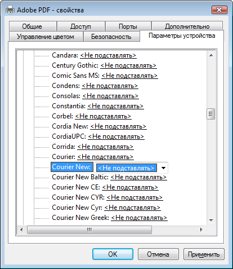This screenshot has width=233, height=269.
Task: Click the Courier substitution value
Action: tap(105, 157)
